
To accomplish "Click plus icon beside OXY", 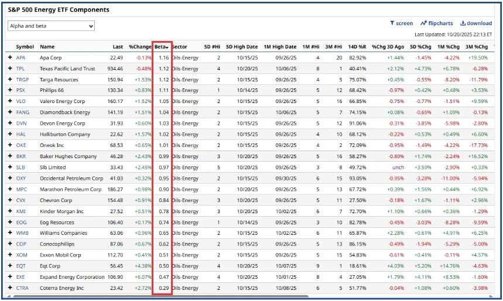I will pyautogui.click(x=9, y=178).
